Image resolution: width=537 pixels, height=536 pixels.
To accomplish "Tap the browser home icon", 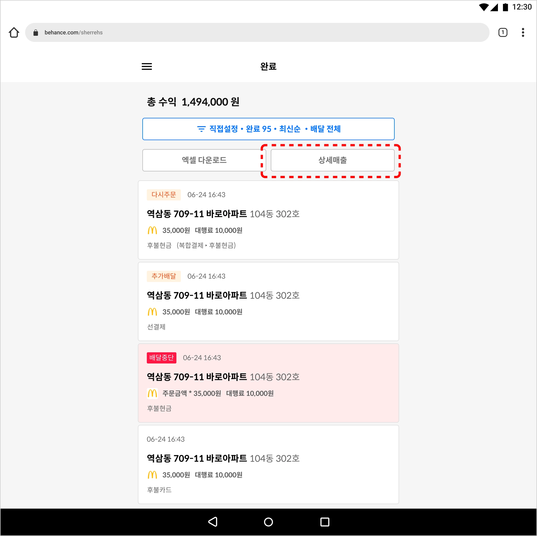I will click(x=14, y=33).
